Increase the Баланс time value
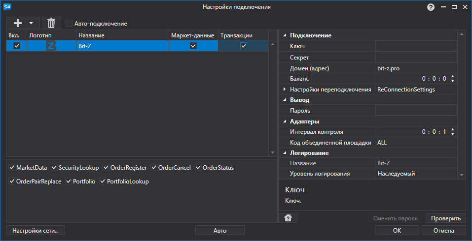 452,77
